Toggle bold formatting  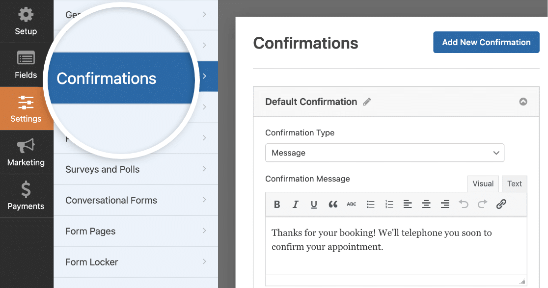click(277, 204)
